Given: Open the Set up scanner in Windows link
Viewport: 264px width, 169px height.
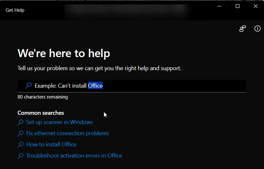Looking at the screenshot, I should [59, 122].
